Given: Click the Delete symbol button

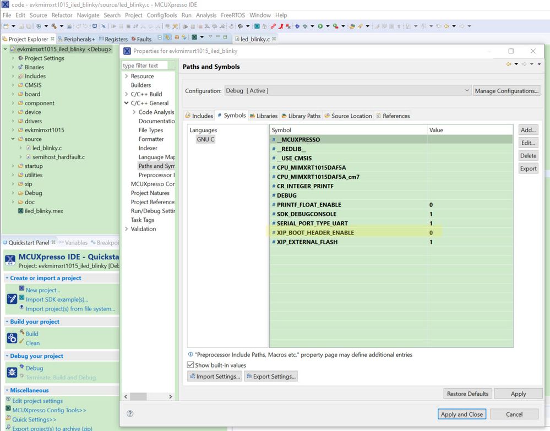Looking at the screenshot, I should [528, 156].
